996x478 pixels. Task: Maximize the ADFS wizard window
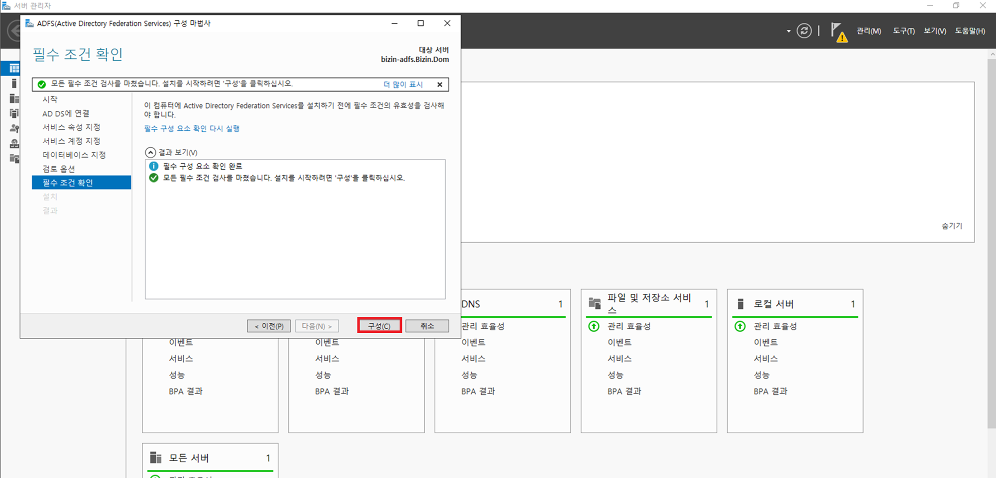421,23
